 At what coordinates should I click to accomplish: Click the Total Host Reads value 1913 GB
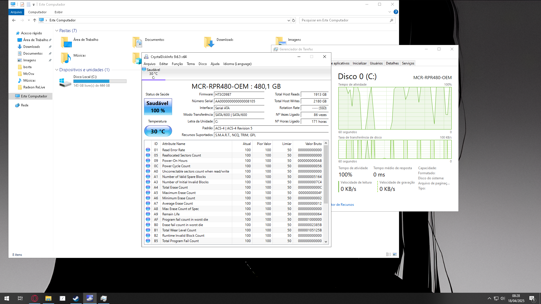pos(314,95)
